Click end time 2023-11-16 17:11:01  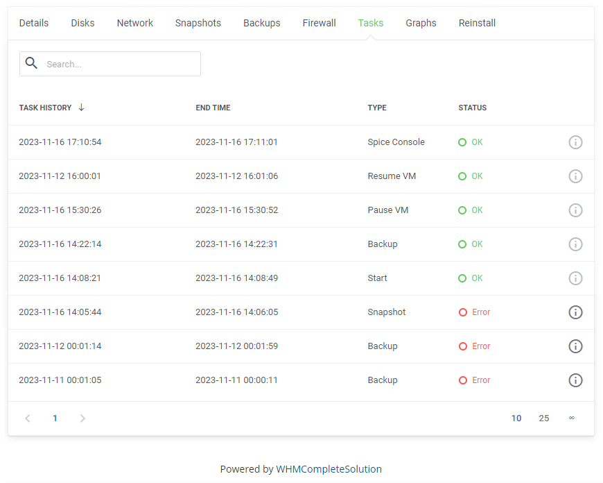(x=236, y=142)
